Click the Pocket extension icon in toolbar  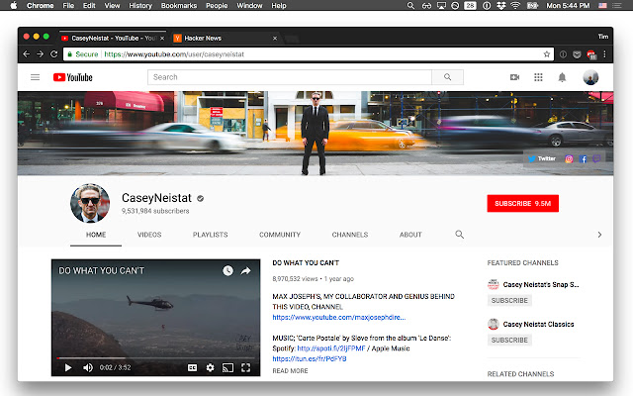click(x=577, y=54)
